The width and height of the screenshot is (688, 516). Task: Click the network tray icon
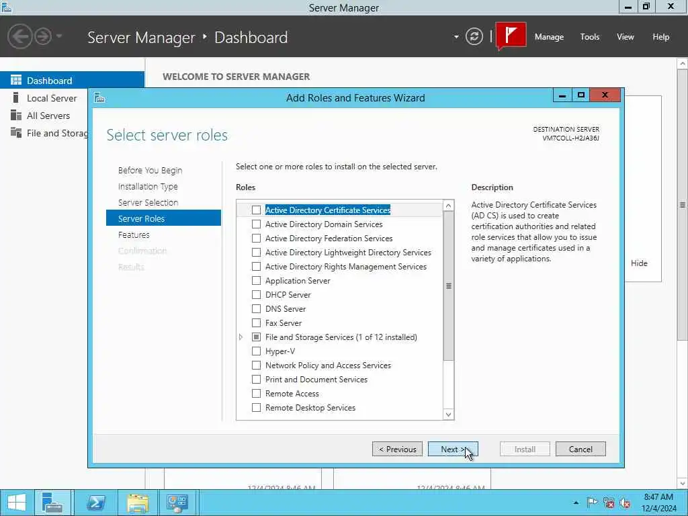pos(609,503)
